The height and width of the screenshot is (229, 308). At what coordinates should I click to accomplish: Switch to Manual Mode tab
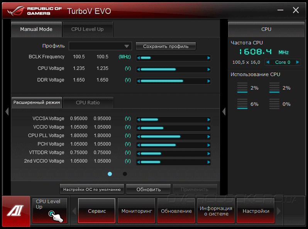click(x=36, y=29)
